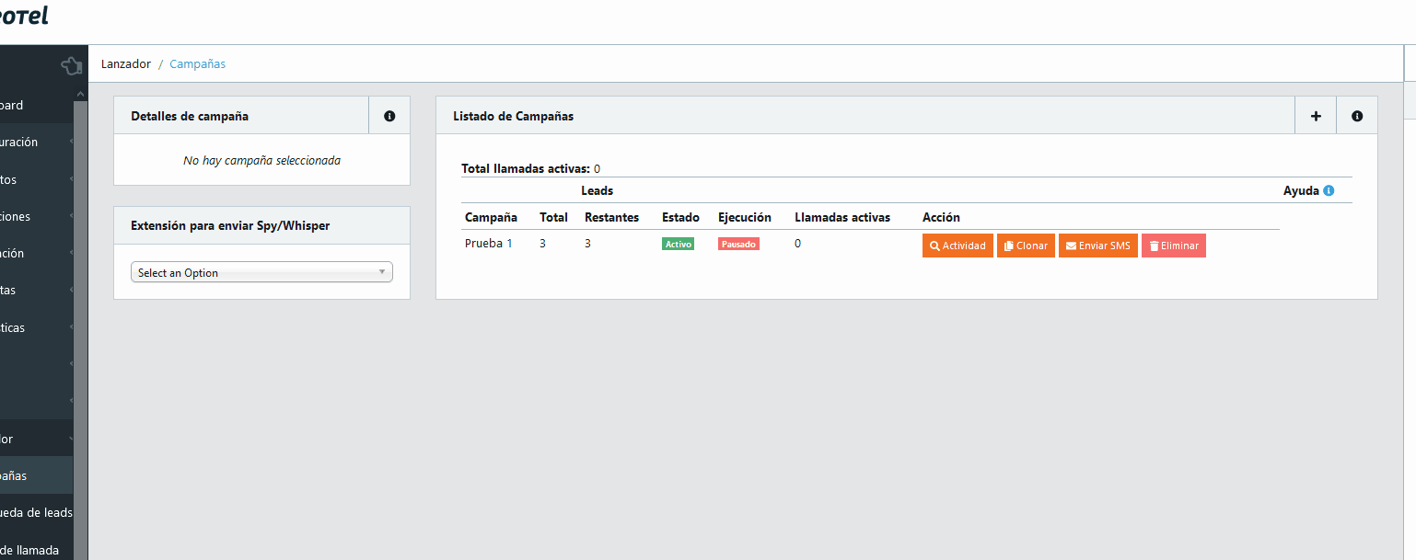Screen dimensions: 1416x560
Task: Click the blue Ayuda info icon
Action: pos(1329,191)
